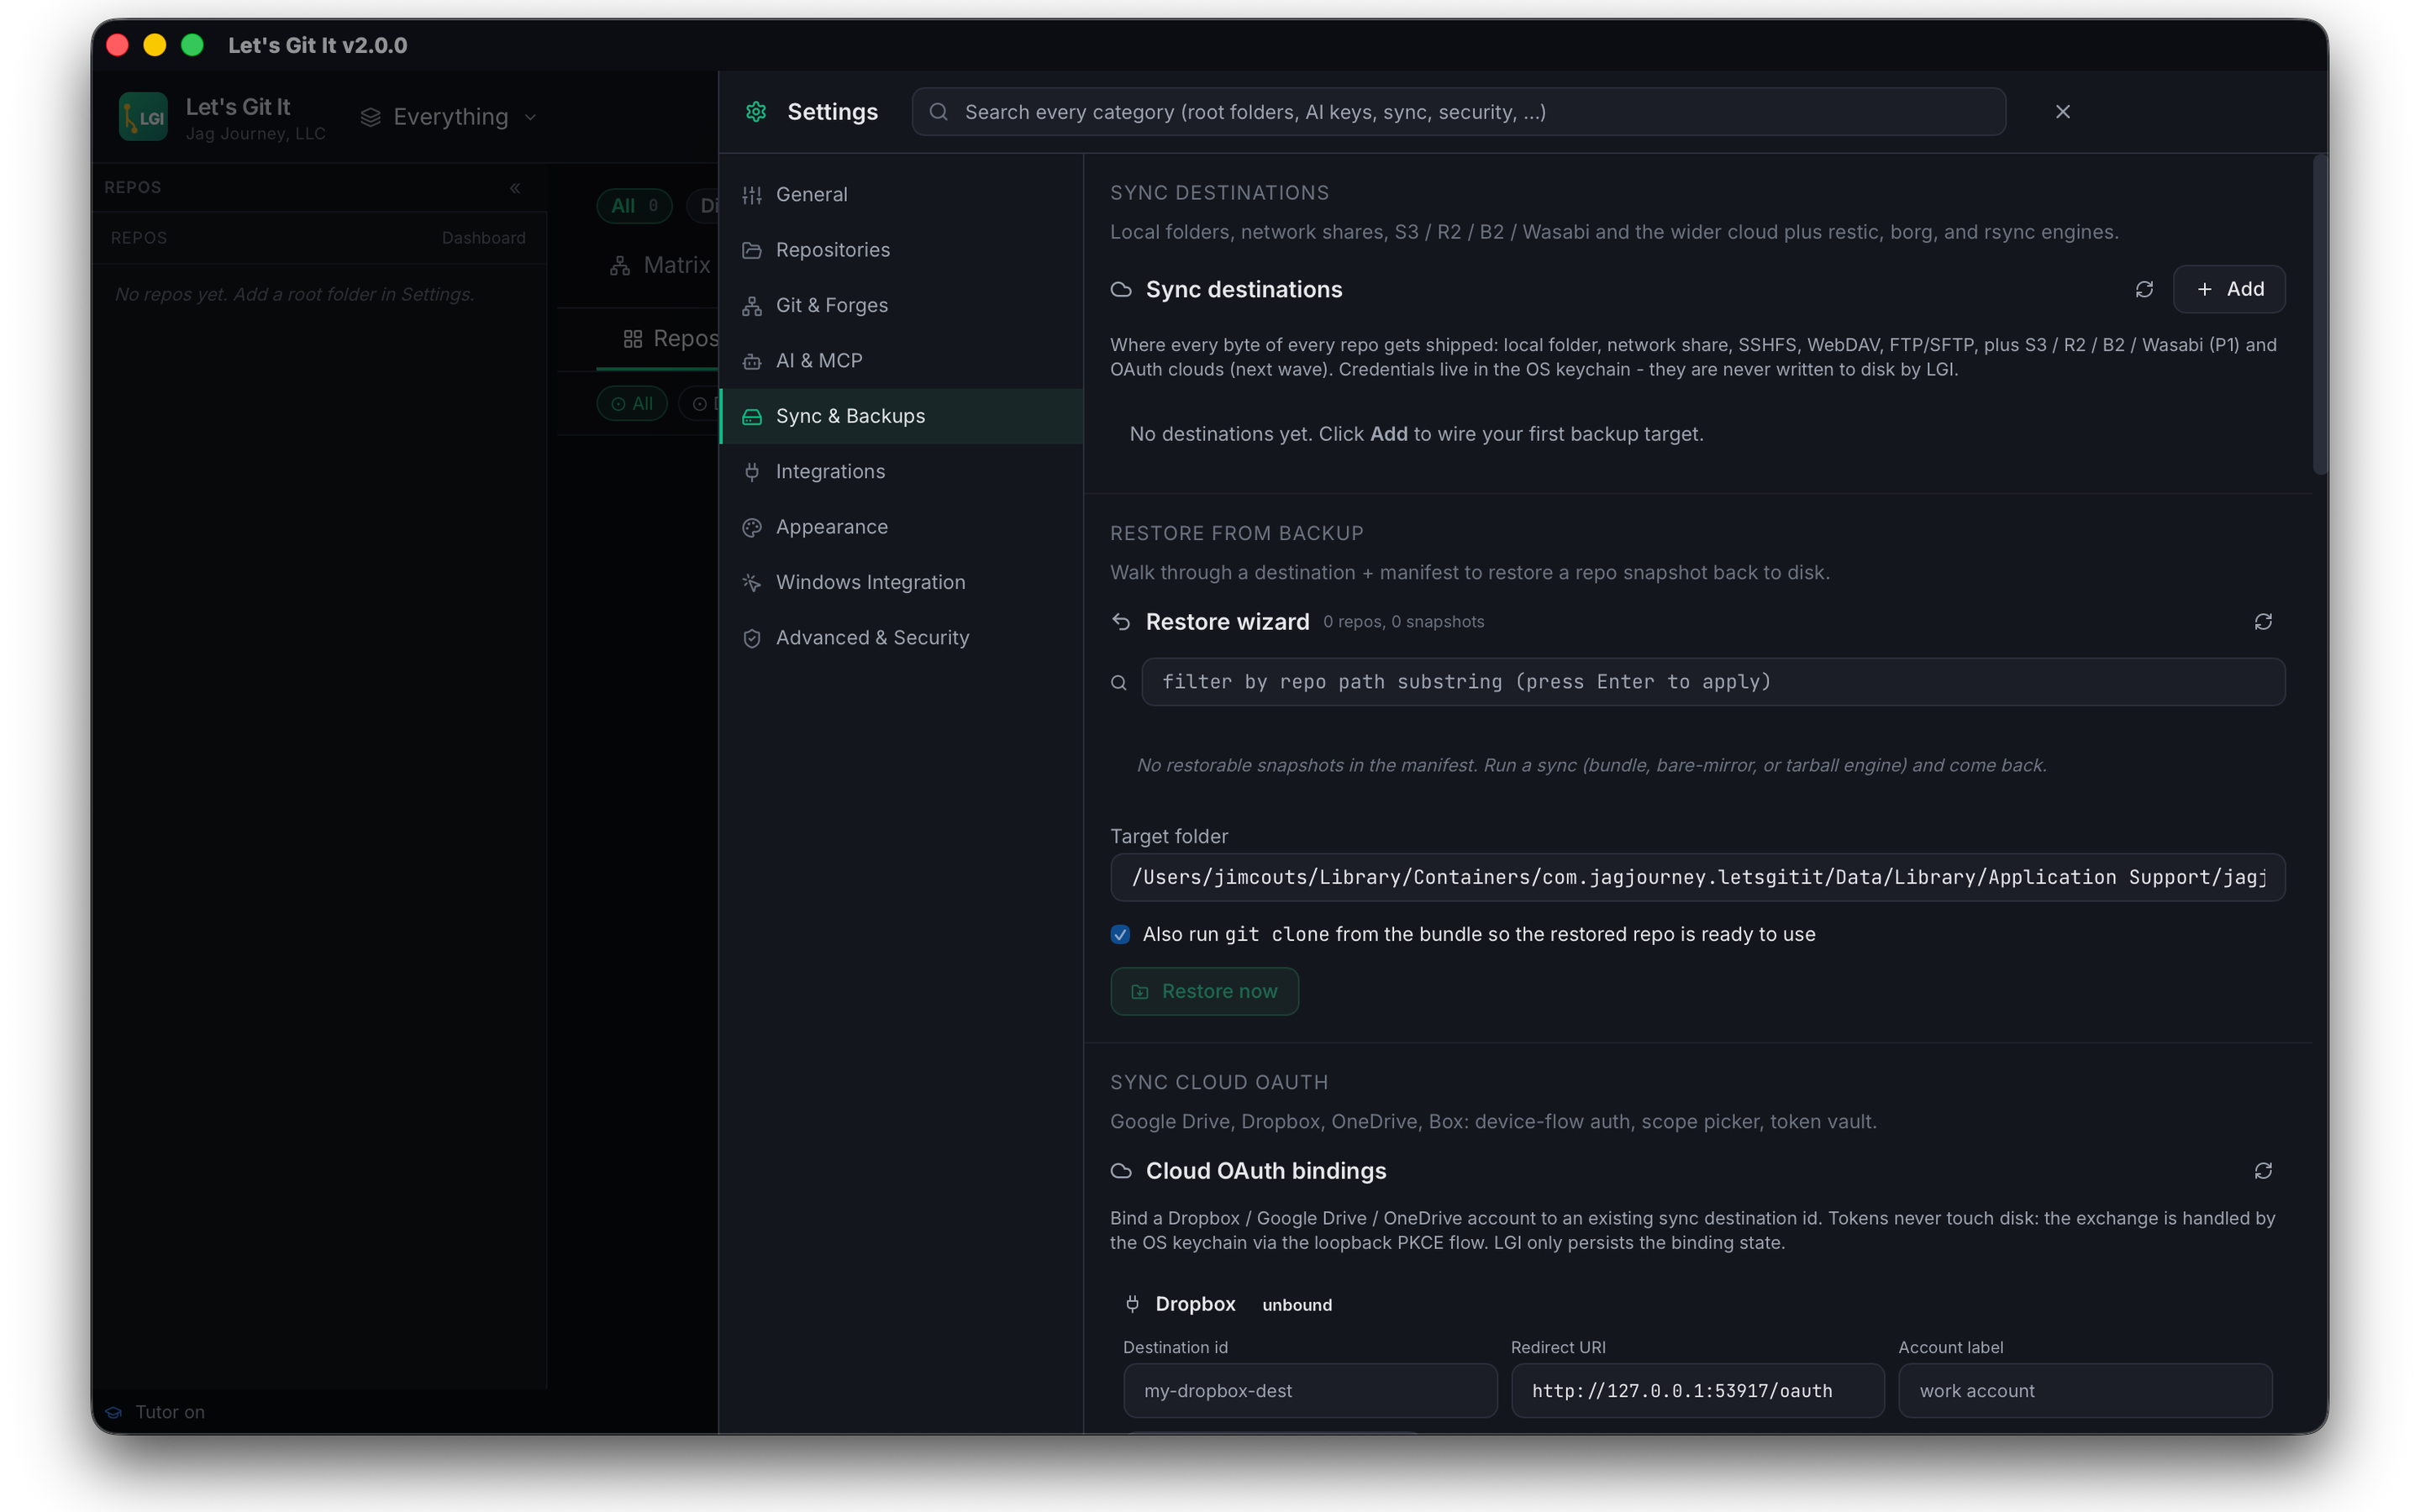This screenshot has width=2420, height=1512.
Task: Click the Let's Git It LGI logo
Action: (143, 117)
